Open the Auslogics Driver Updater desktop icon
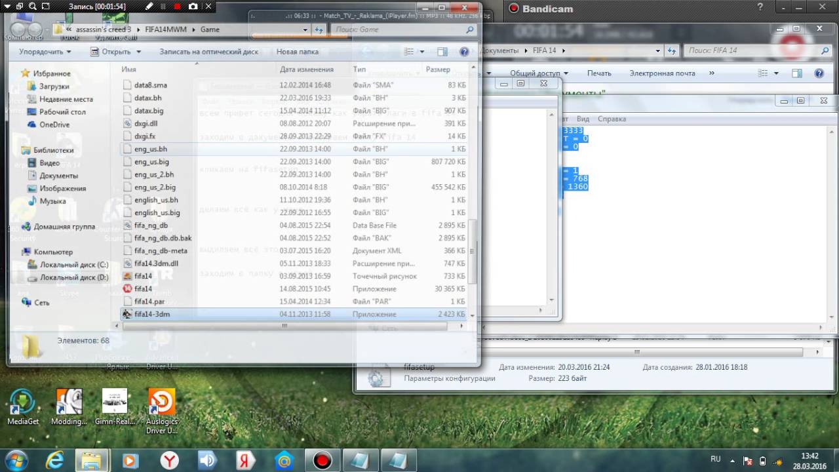Viewport: 839px width, 472px height. (162, 411)
